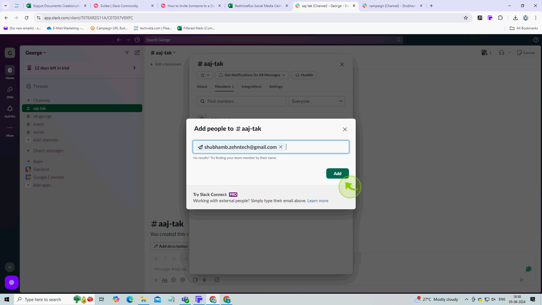The image size is (542, 305).
Task: Remove the shubhamb.zehntech@gmail.com email chip
Action: (281, 147)
